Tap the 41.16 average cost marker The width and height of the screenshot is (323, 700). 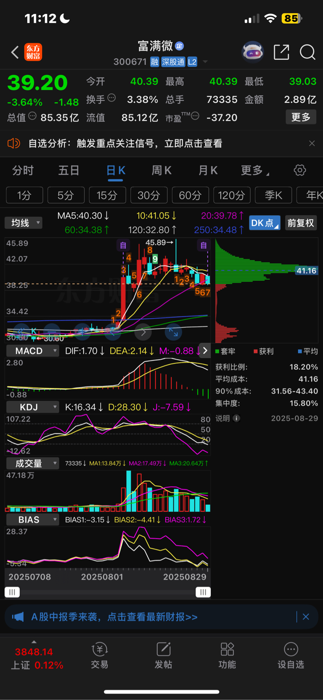tap(306, 271)
